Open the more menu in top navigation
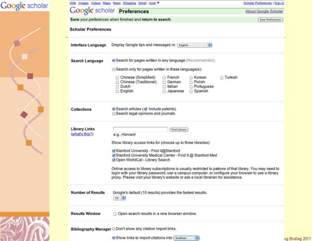The height and width of the screenshot is (241, 312). pos(154,3)
